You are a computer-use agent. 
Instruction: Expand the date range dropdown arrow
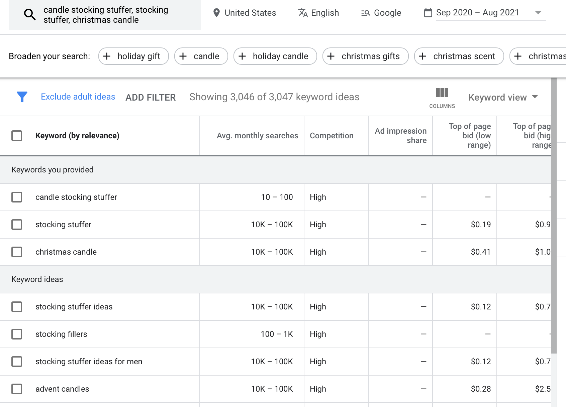pos(538,13)
